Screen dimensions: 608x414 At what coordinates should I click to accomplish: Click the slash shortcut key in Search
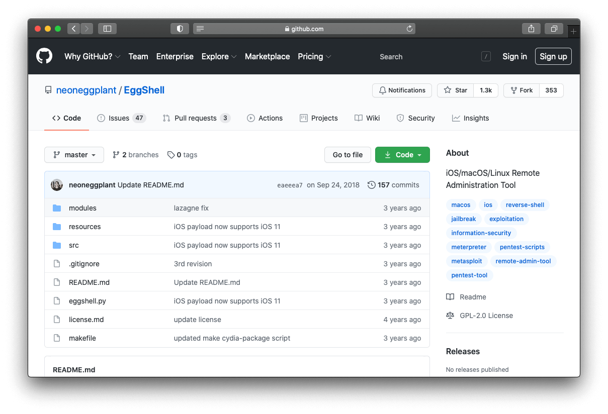pyautogui.click(x=486, y=57)
